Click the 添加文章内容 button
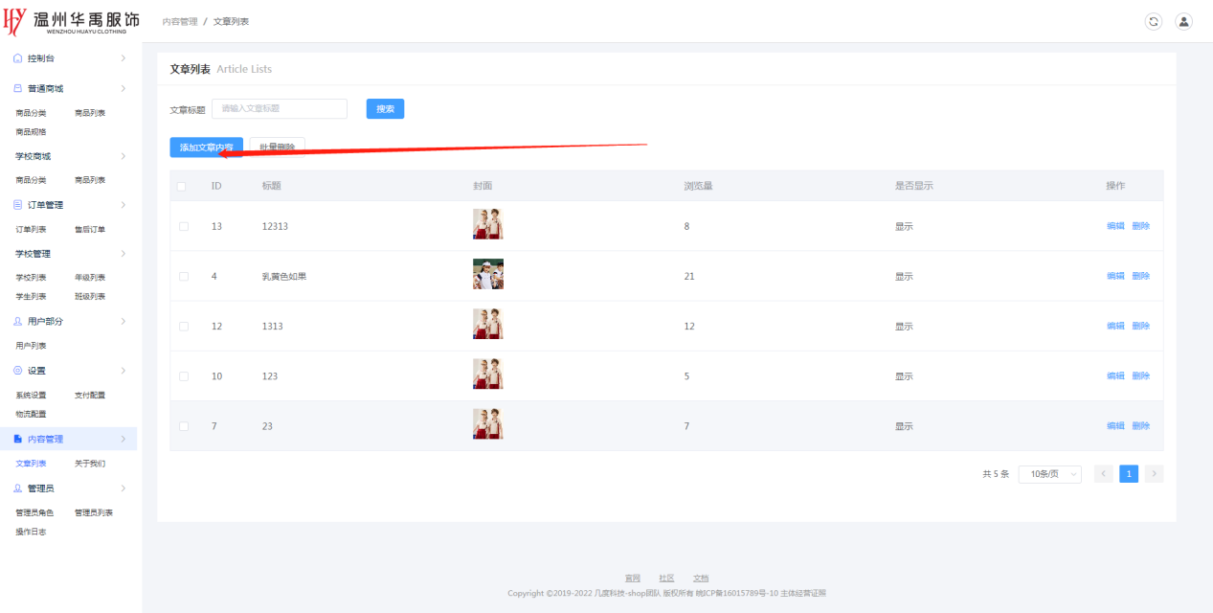The width and height of the screenshot is (1213, 613). point(206,148)
